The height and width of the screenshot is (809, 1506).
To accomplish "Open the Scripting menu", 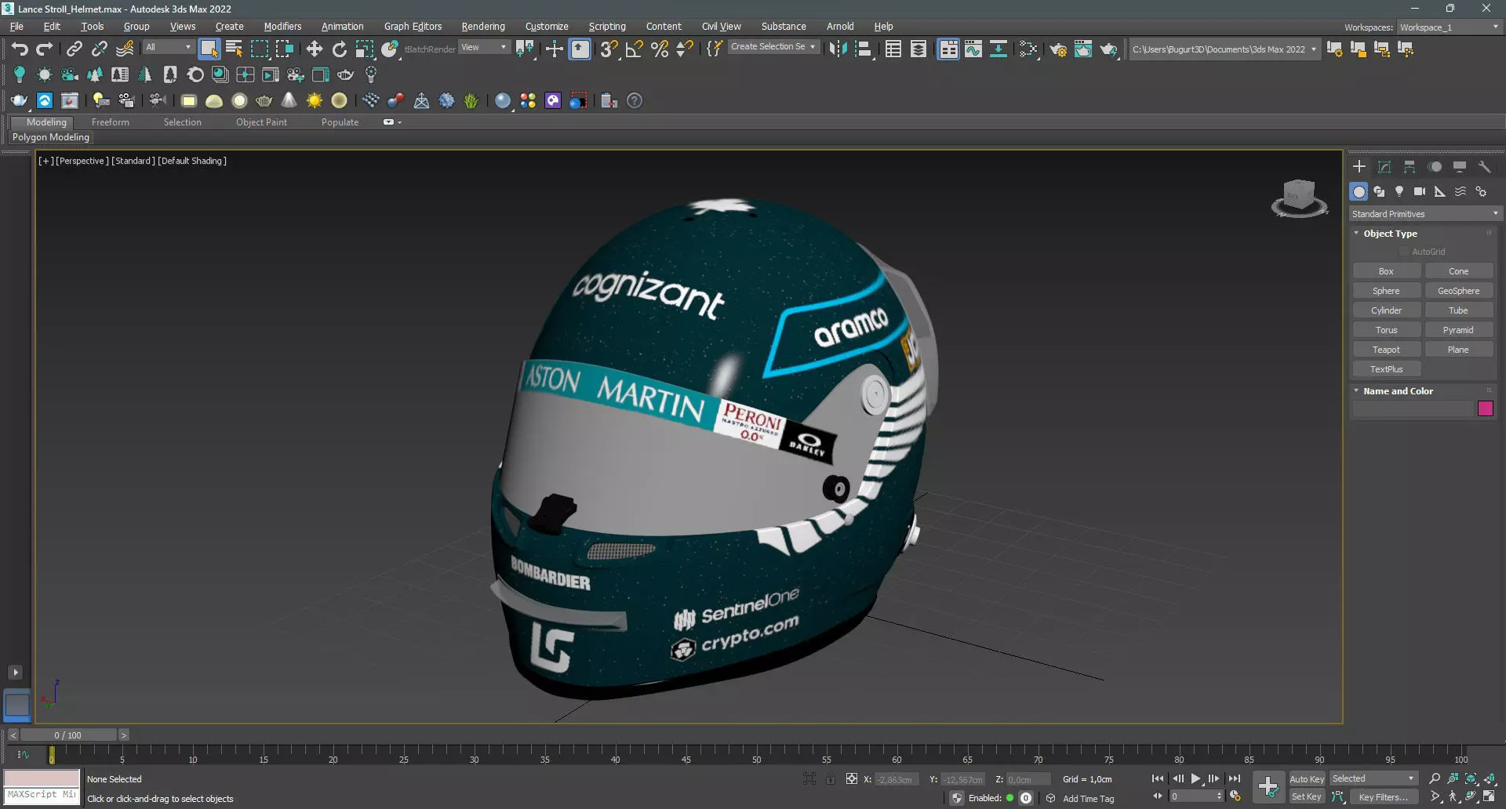I will [x=607, y=27].
